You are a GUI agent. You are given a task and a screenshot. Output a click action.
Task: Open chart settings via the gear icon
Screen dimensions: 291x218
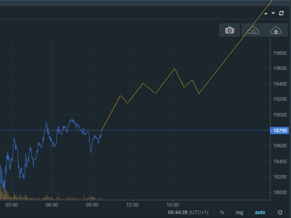point(279,212)
